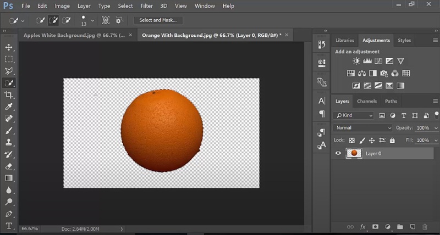
Task: Add a Vibrance adjustment
Action: click(x=400, y=61)
